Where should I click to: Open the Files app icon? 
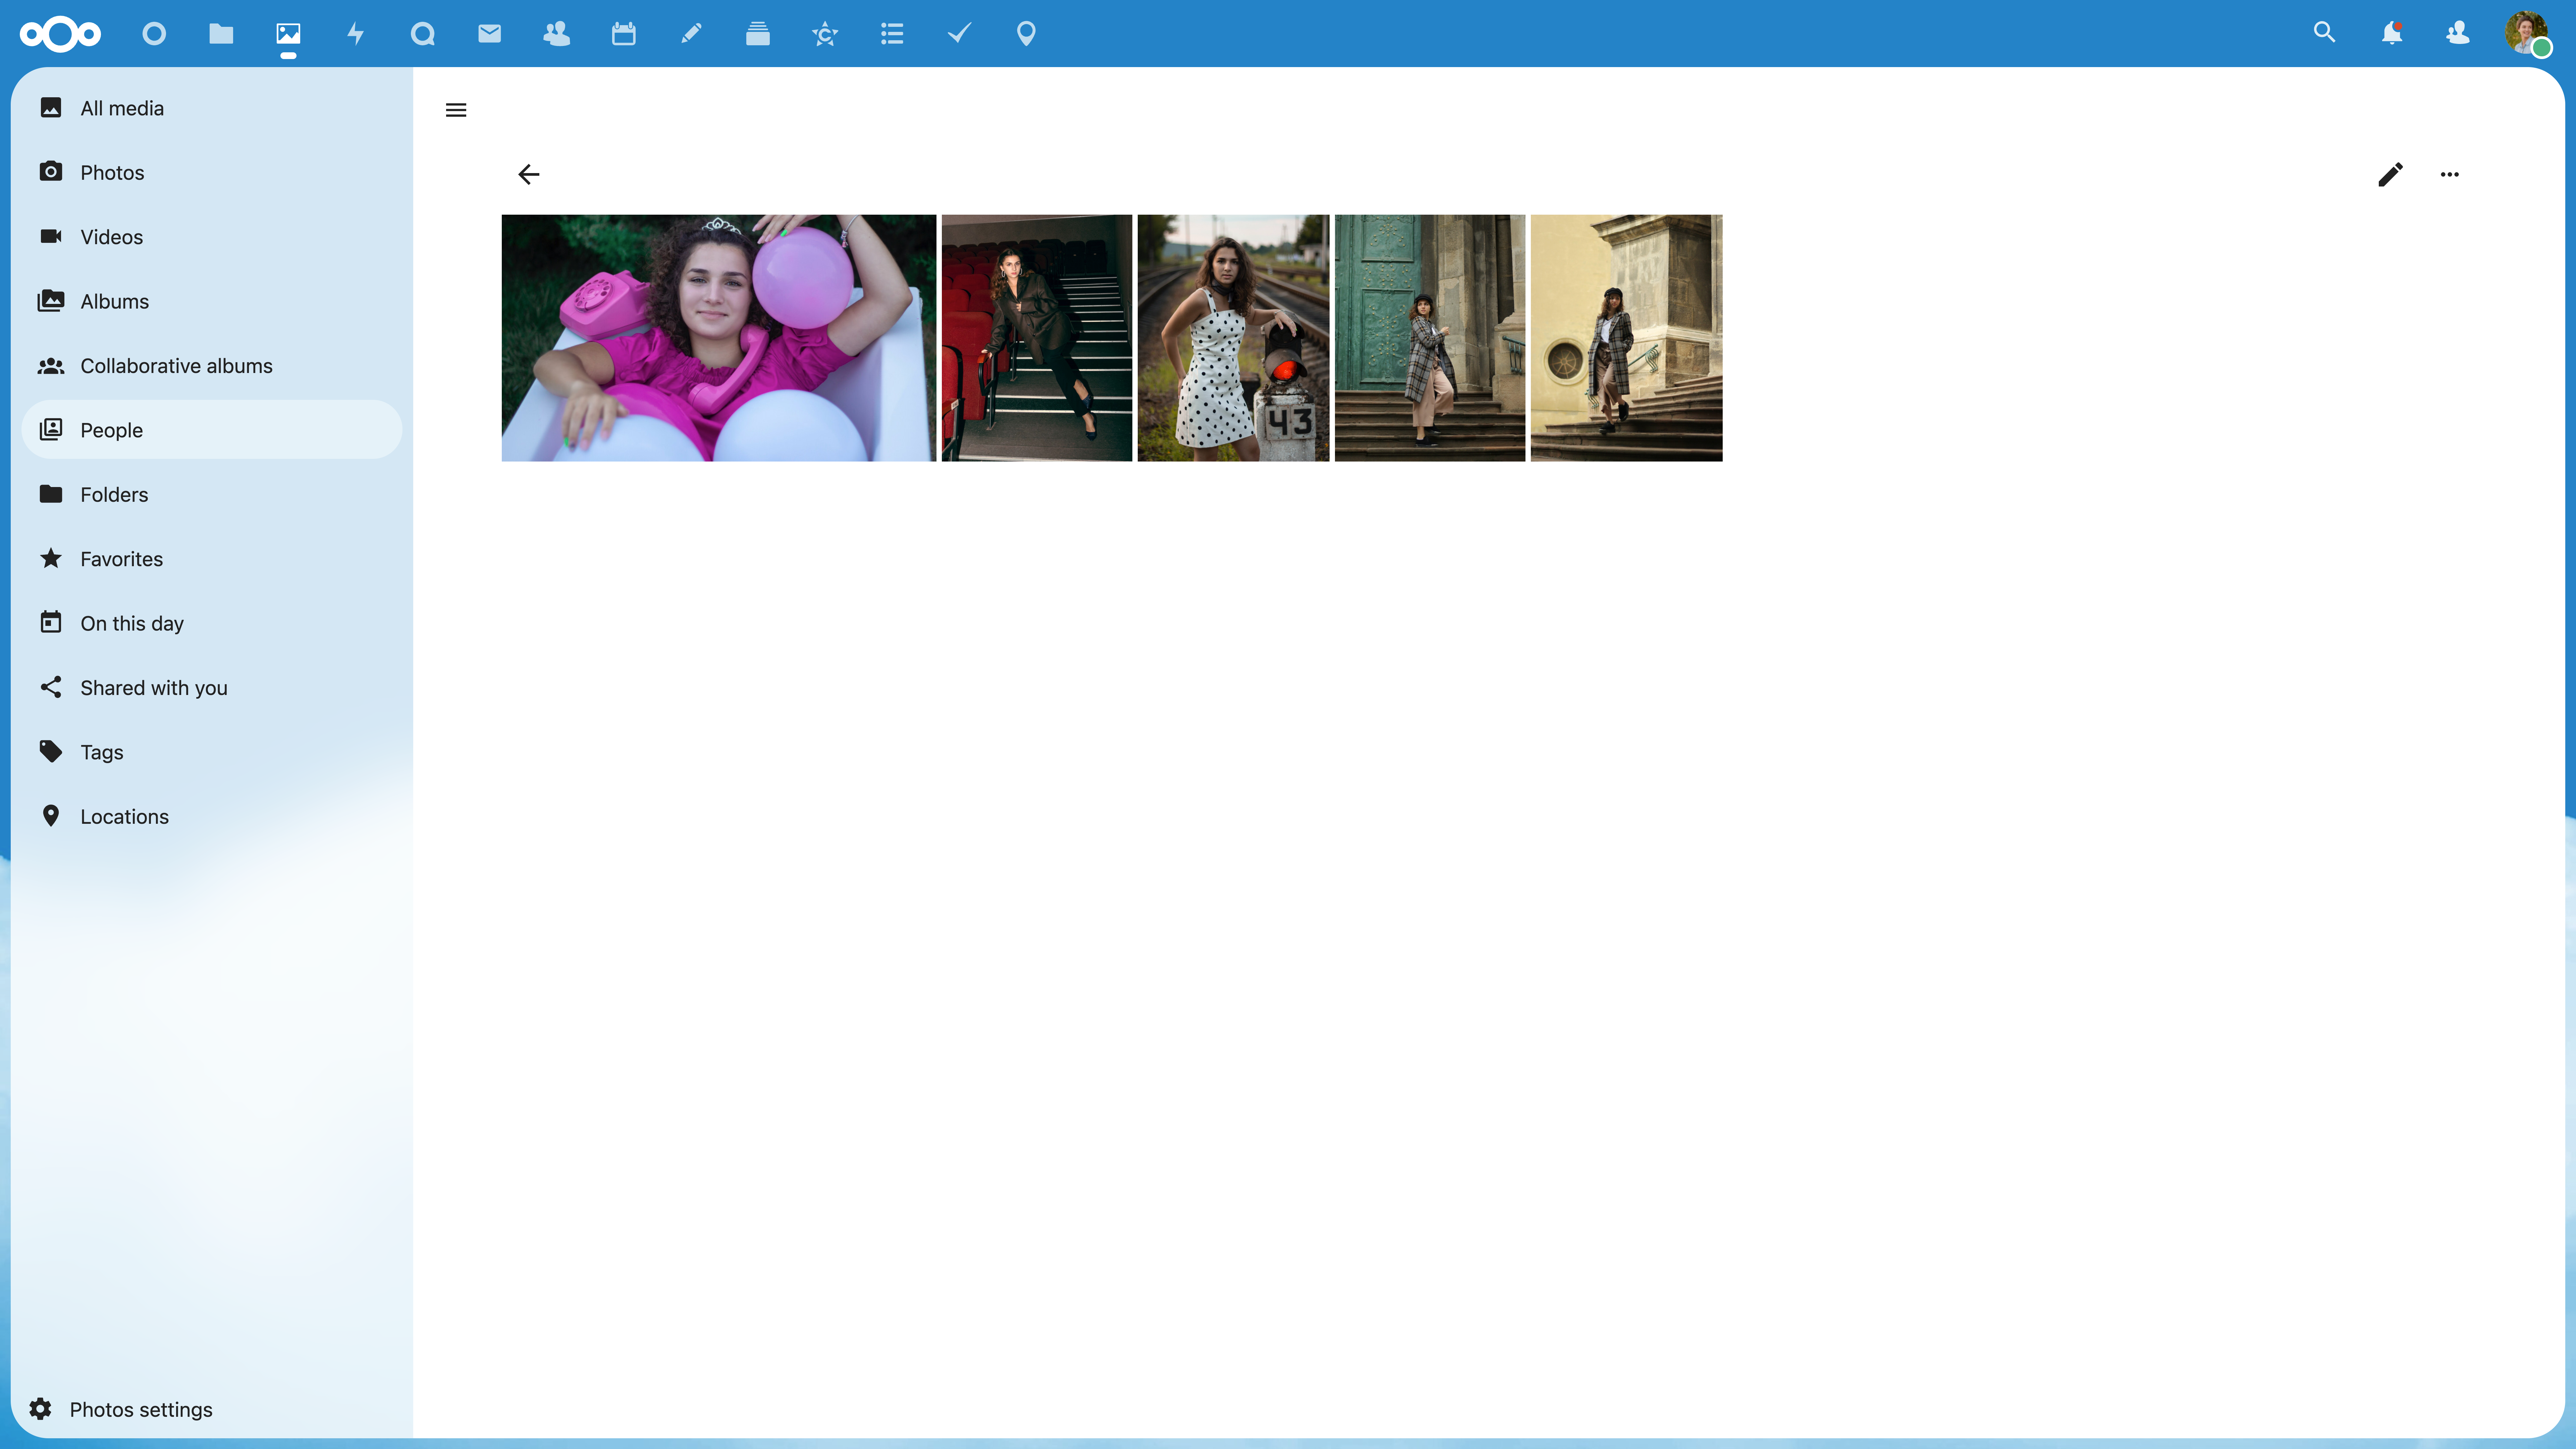pyautogui.click(x=221, y=34)
